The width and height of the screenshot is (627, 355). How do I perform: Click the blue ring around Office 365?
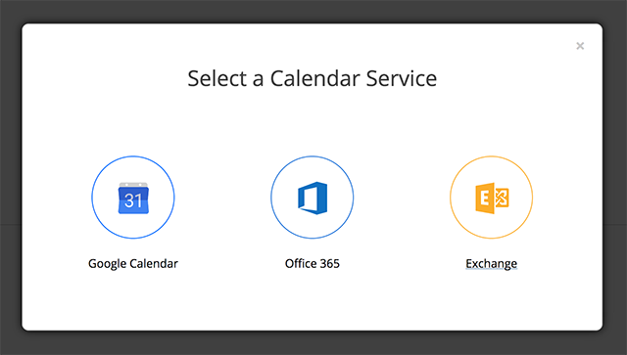point(272,198)
